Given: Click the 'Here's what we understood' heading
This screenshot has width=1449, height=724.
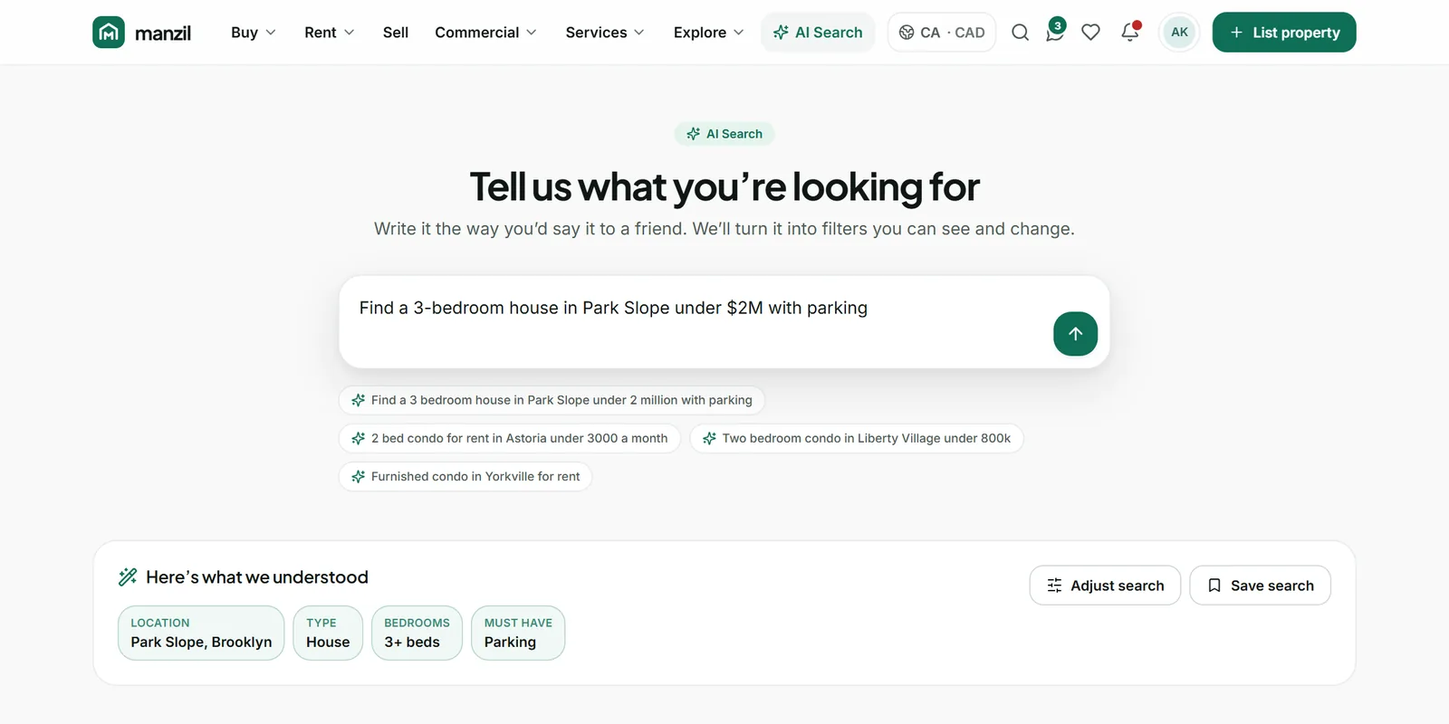Looking at the screenshot, I should [257, 577].
